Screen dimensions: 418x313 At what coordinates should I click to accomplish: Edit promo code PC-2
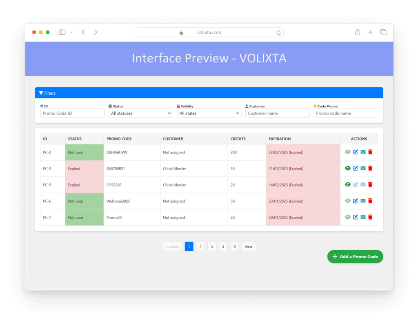356,152
